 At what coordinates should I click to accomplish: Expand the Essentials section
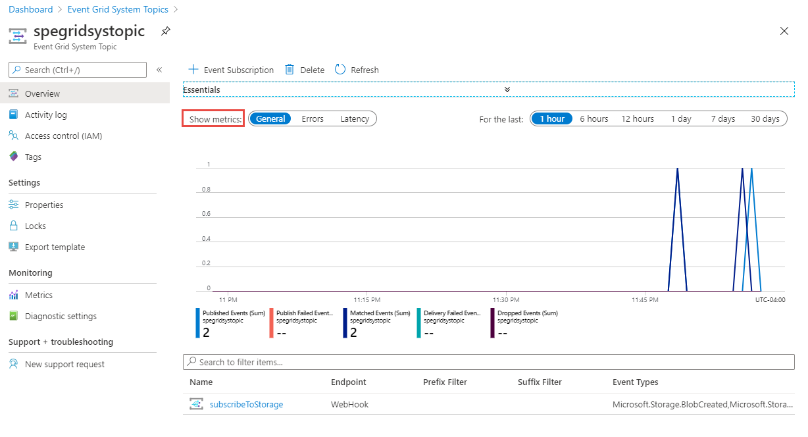click(x=507, y=90)
